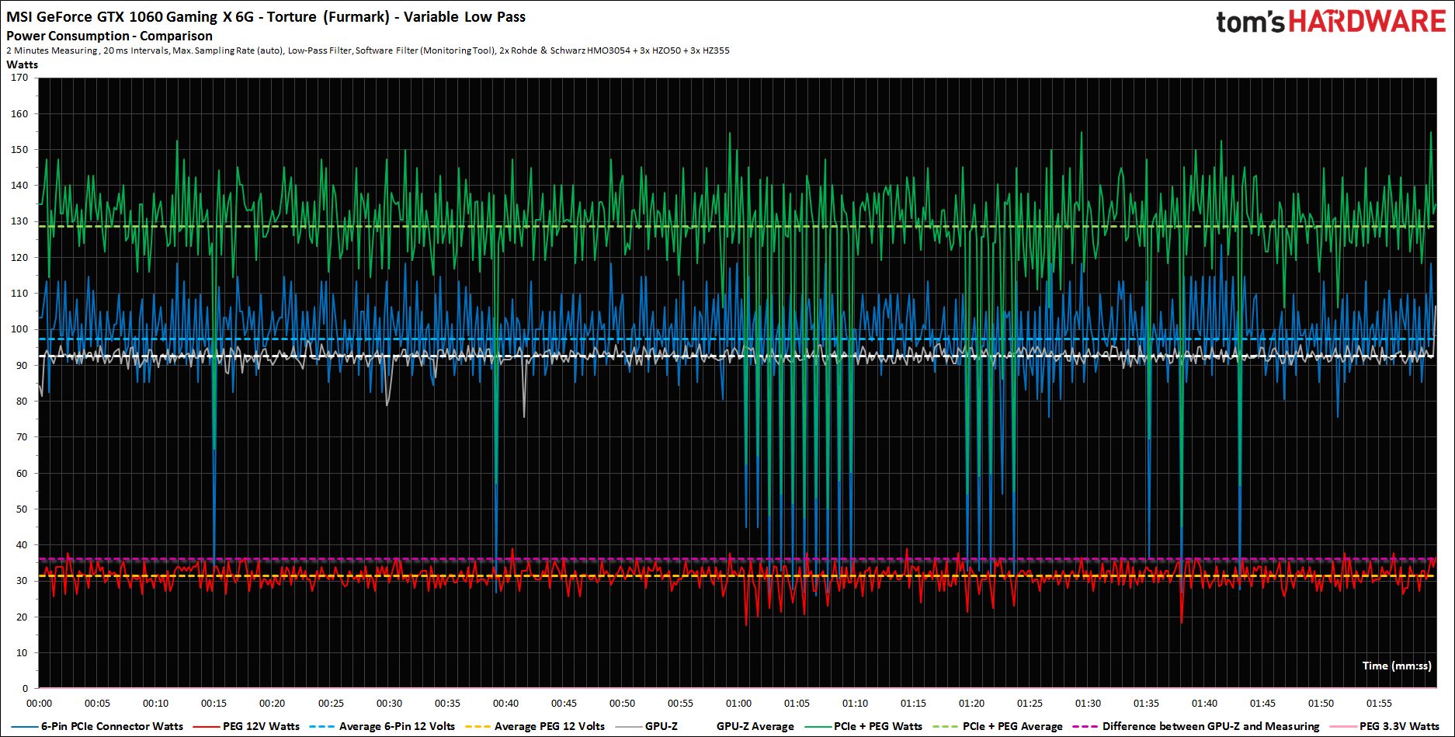Click the Tom's Hardware logo
1455x737 pixels.
1331,21
